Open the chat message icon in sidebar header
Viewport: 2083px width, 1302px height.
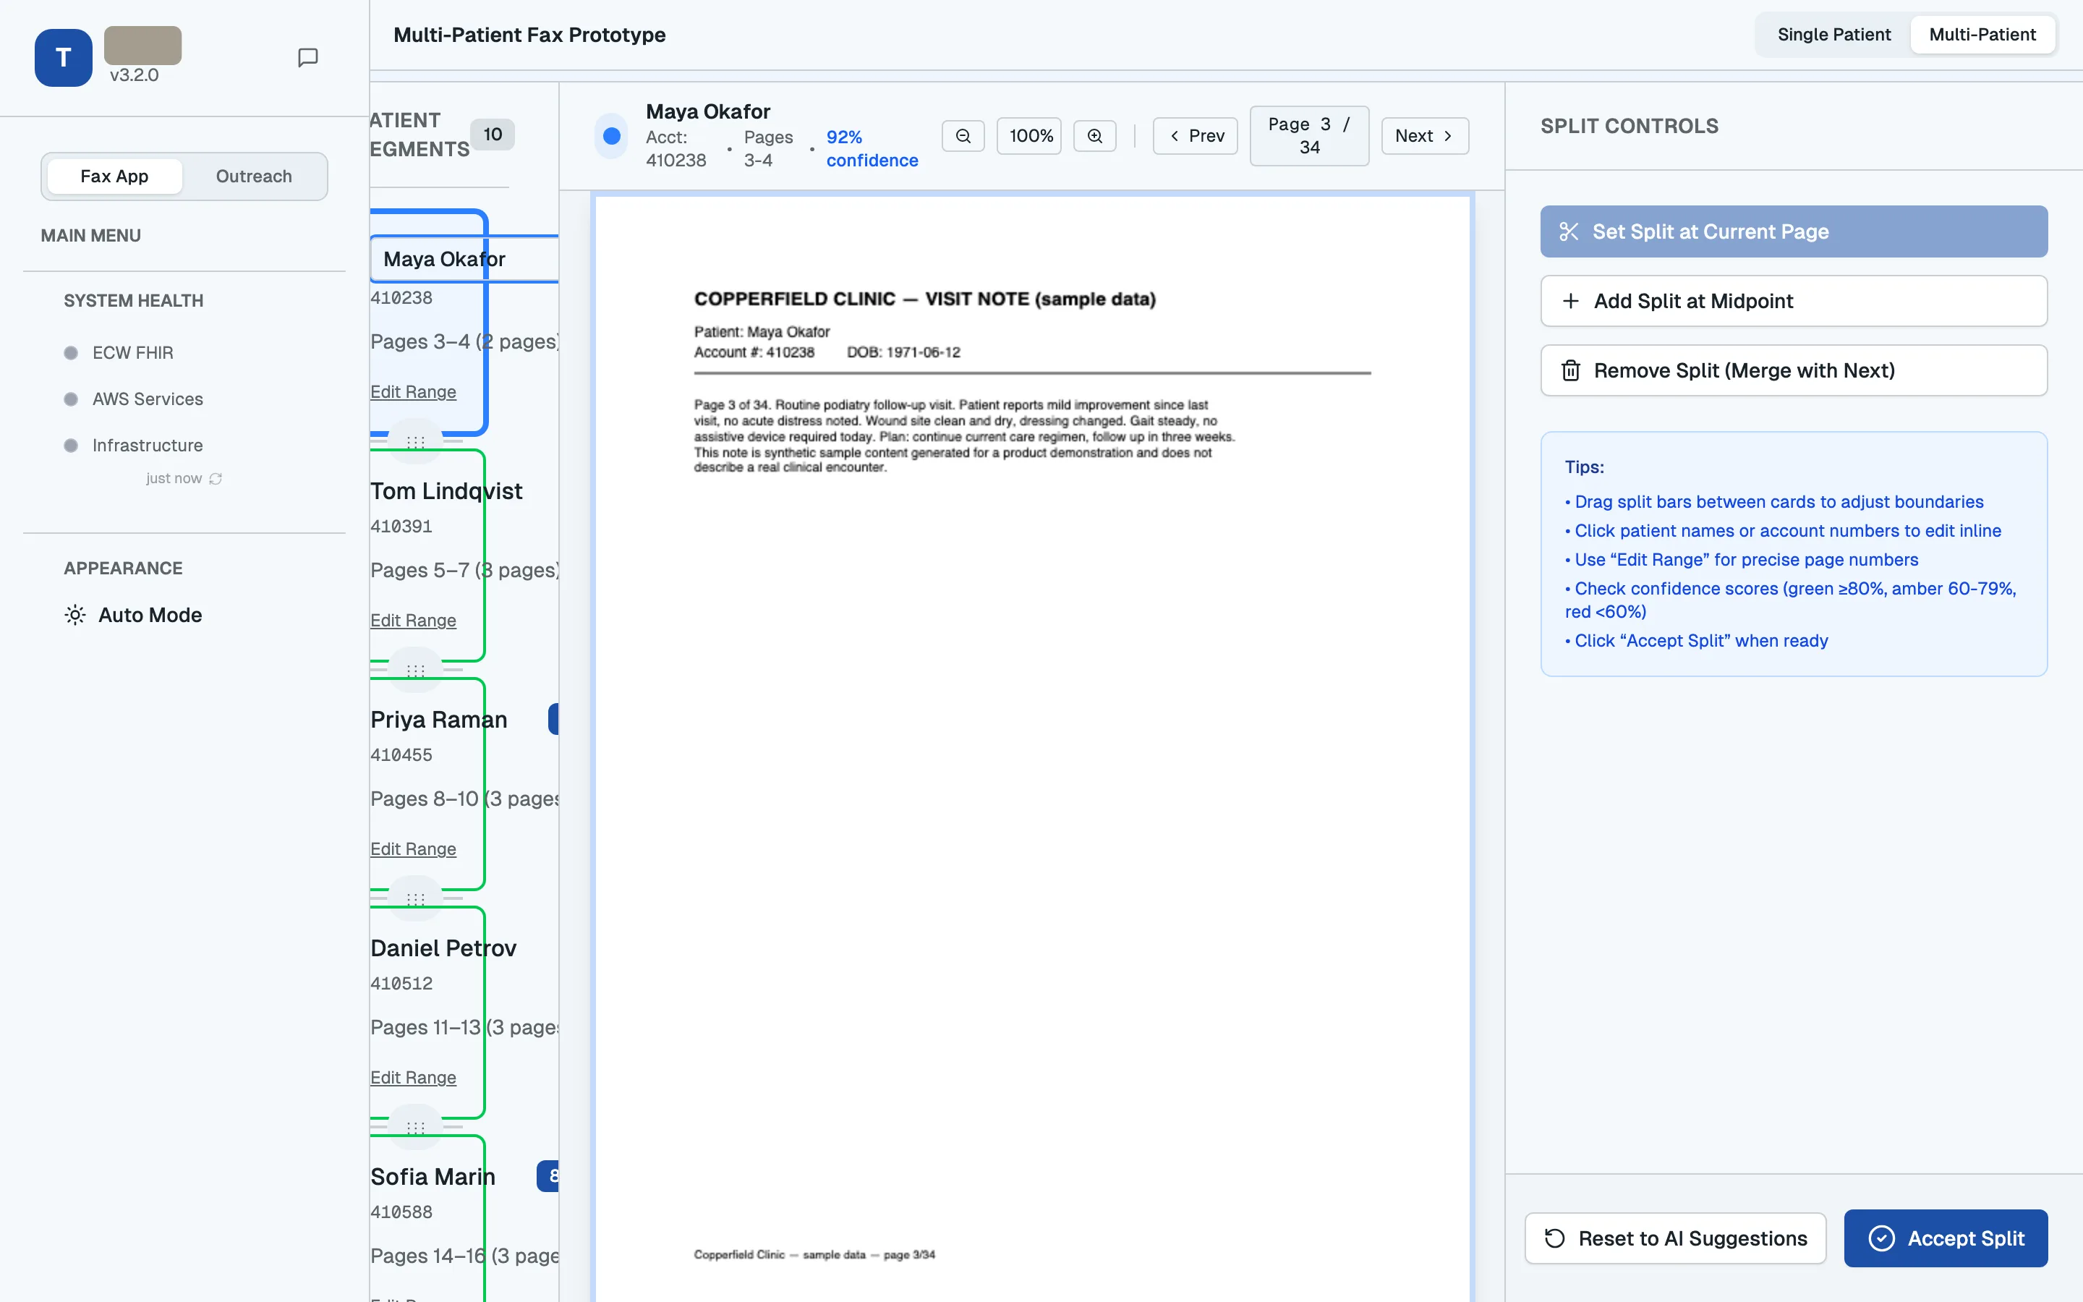point(307,58)
